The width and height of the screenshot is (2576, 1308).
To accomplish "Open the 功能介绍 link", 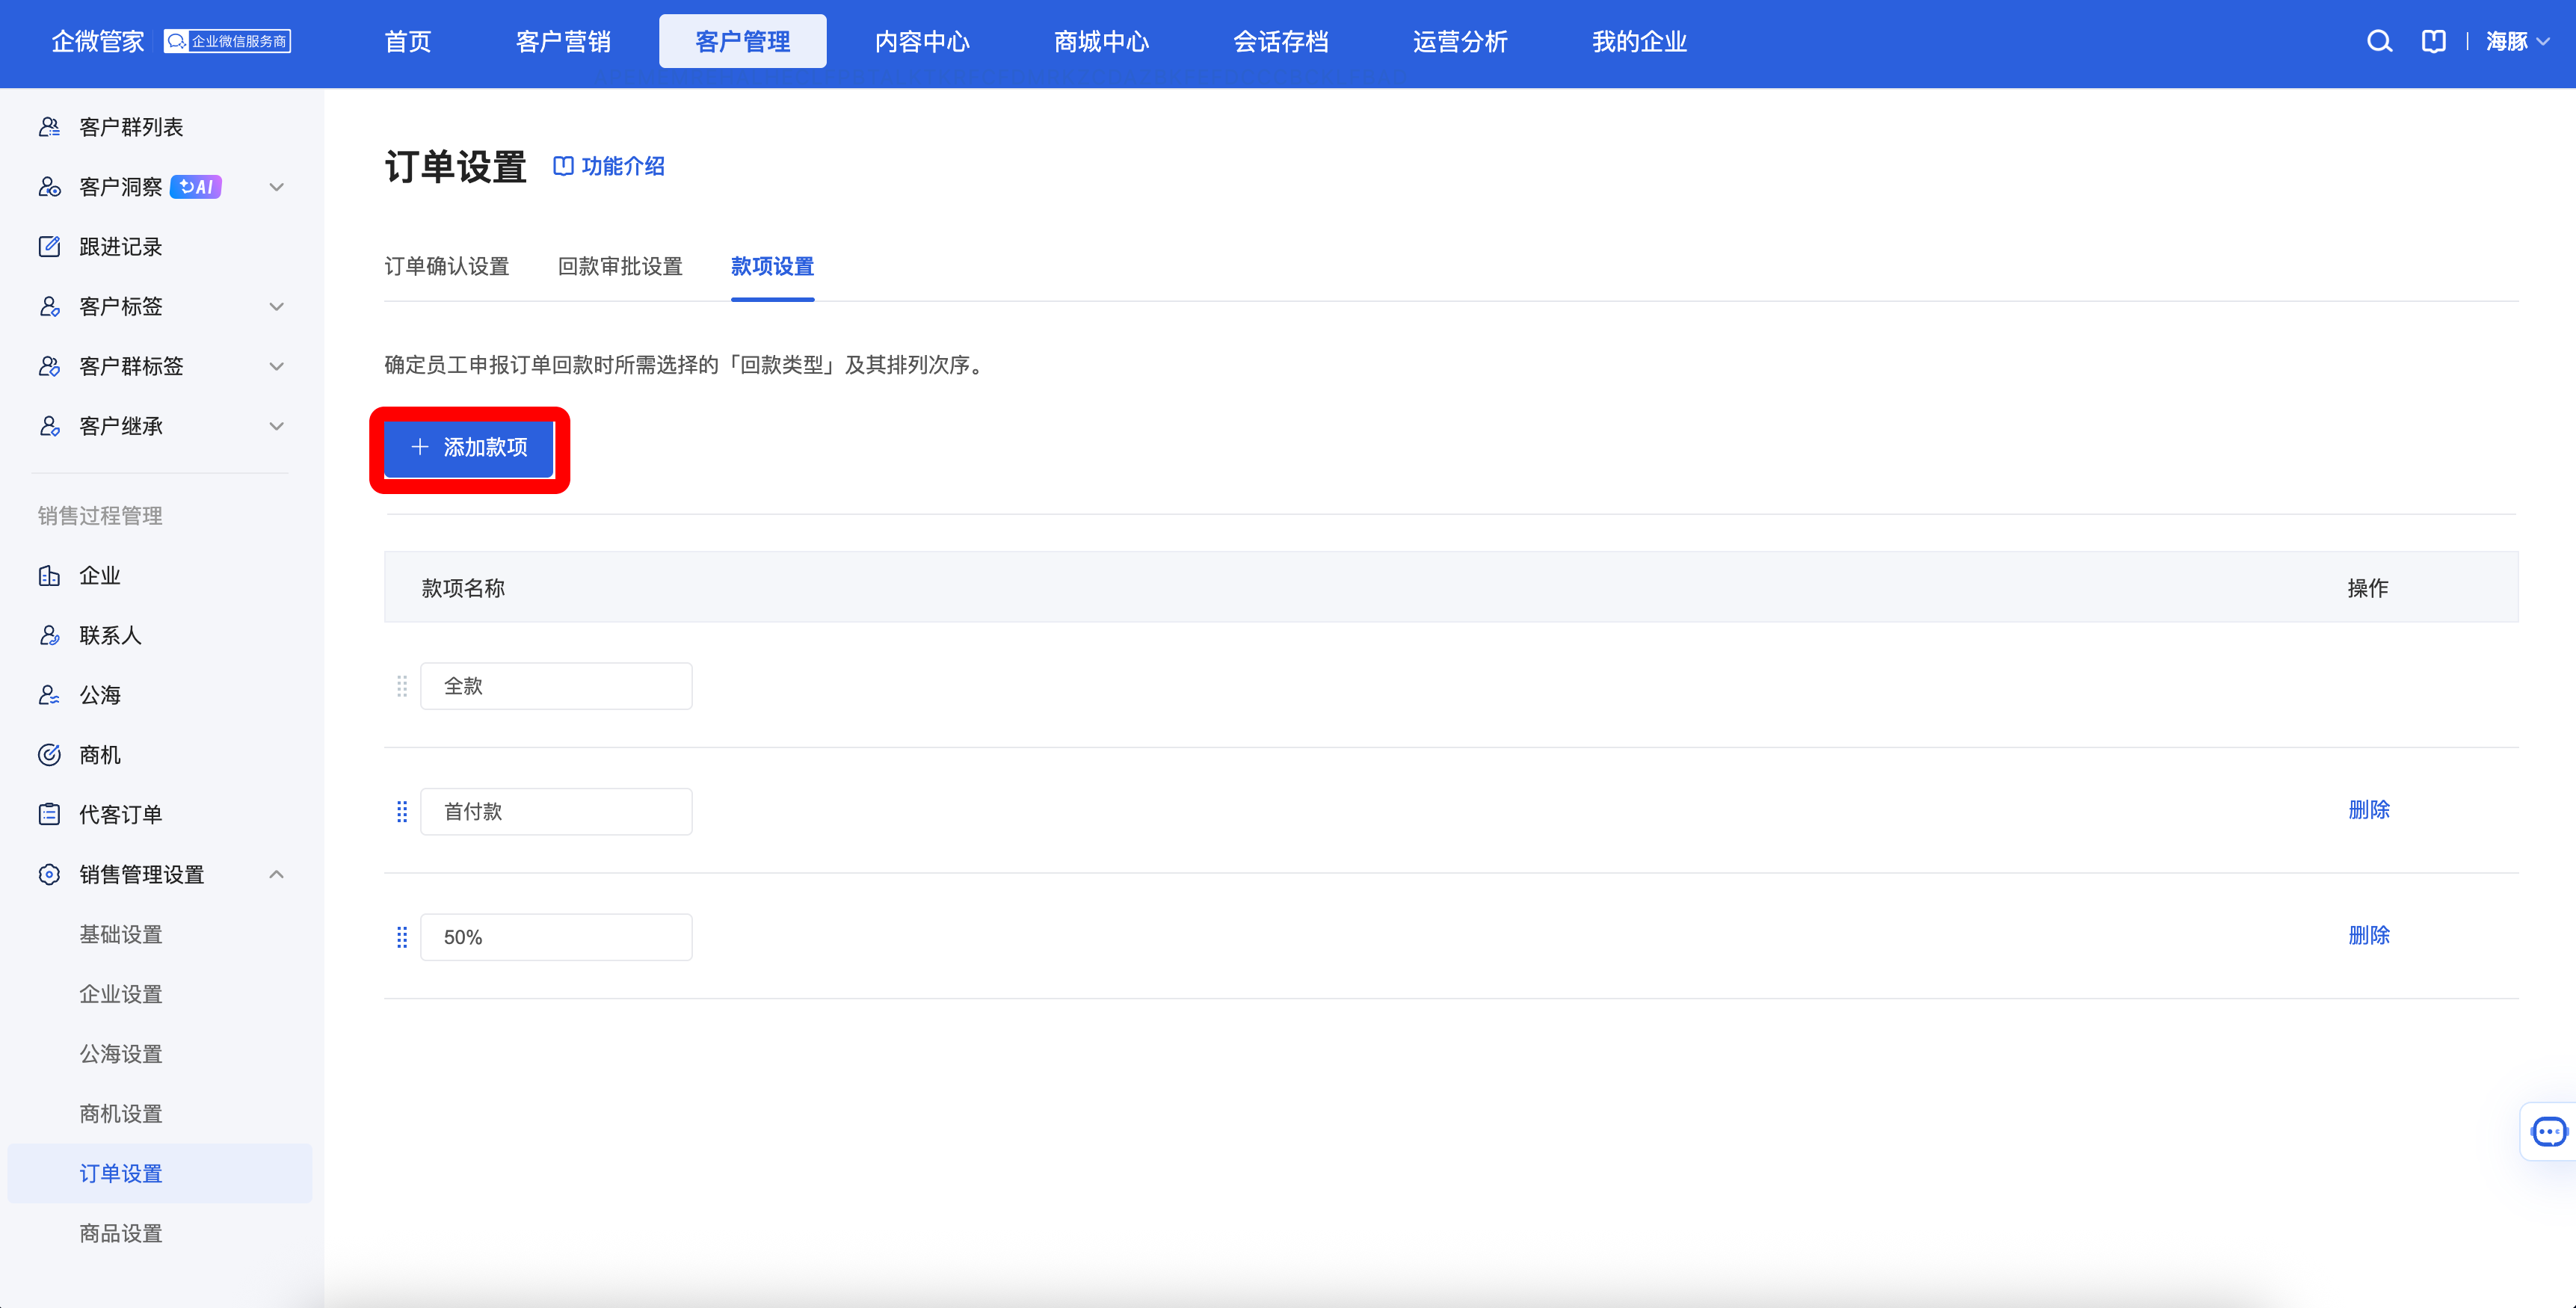I will 609,166.
